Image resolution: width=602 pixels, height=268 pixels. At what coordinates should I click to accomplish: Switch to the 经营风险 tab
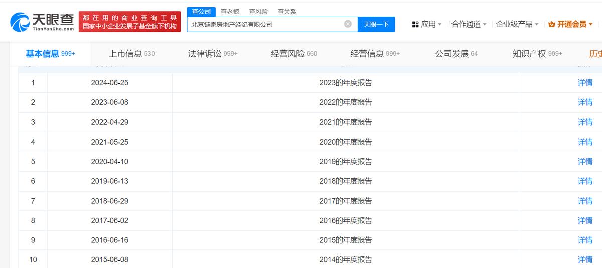point(294,54)
